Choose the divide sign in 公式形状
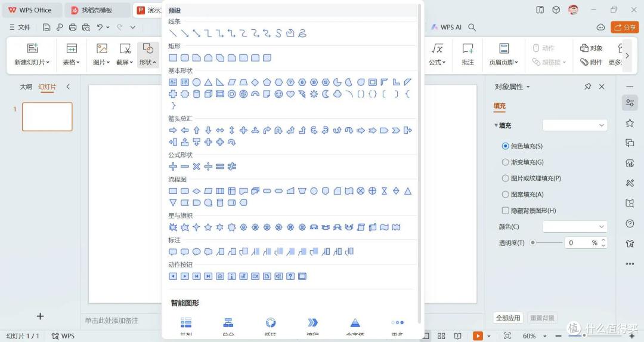 pos(208,167)
